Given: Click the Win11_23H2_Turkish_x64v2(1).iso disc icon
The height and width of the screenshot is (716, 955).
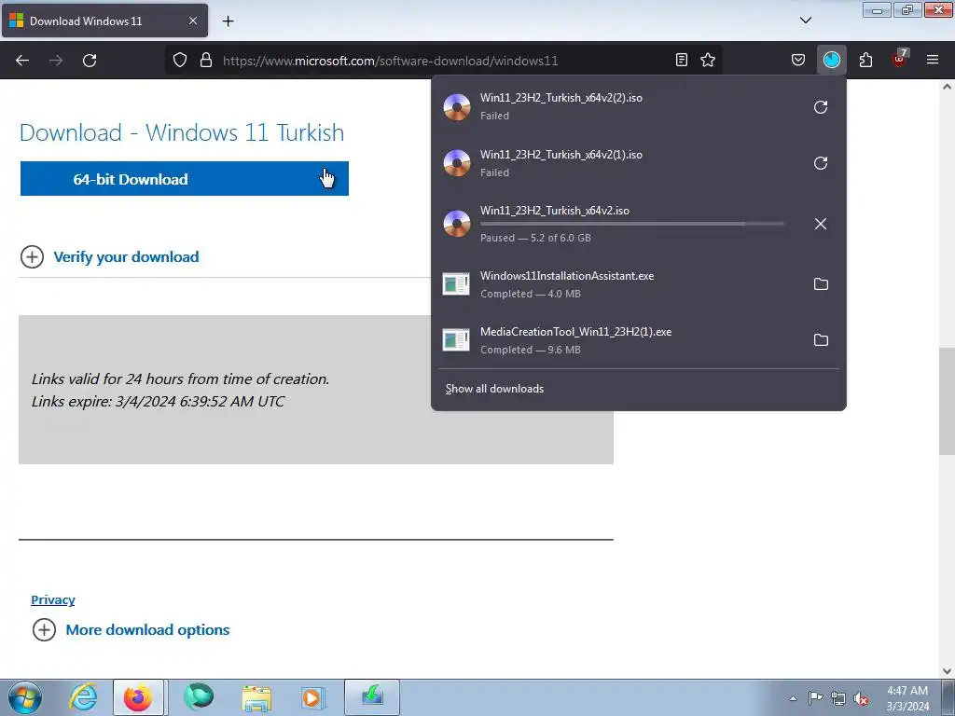Looking at the screenshot, I should pyautogui.click(x=457, y=163).
